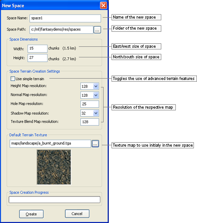Viewport: 197px width, 223px height.
Task: Click the Texture Blend Map resolution label
Action: pos(34,121)
